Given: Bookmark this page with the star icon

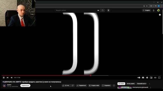Looking at the screenshot, I should (x=147, y=6).
